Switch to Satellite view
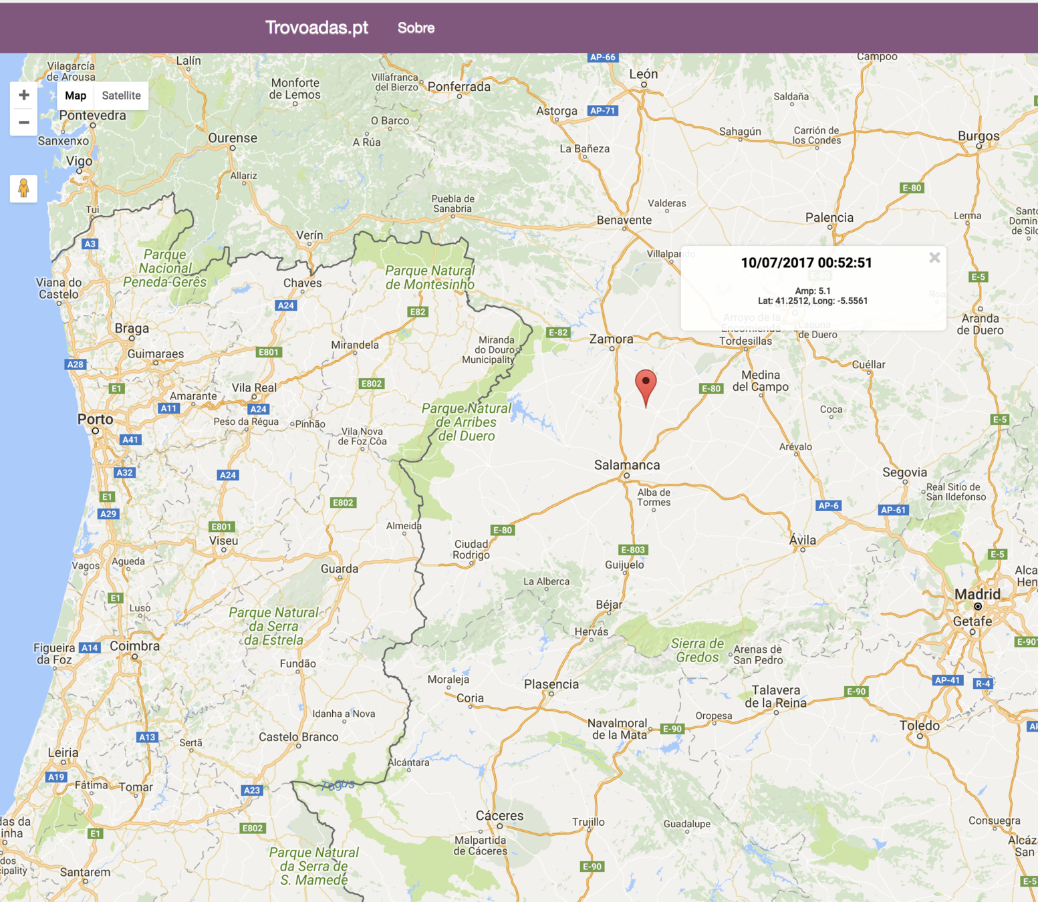 point(121,96)
